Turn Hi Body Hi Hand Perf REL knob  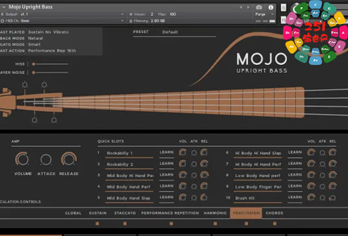coord(332,164)
